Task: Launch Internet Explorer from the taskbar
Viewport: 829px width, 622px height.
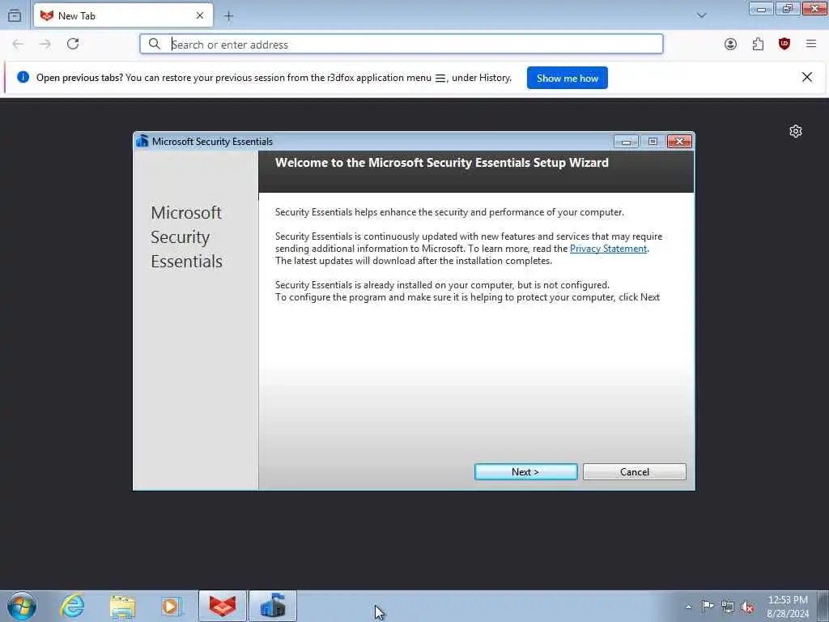Action: (72, 606)
